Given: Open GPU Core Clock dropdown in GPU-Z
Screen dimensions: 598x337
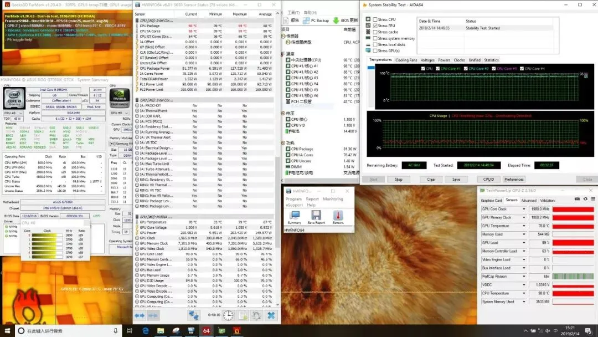Looking at the screenshot, I should tap(524, 209).
